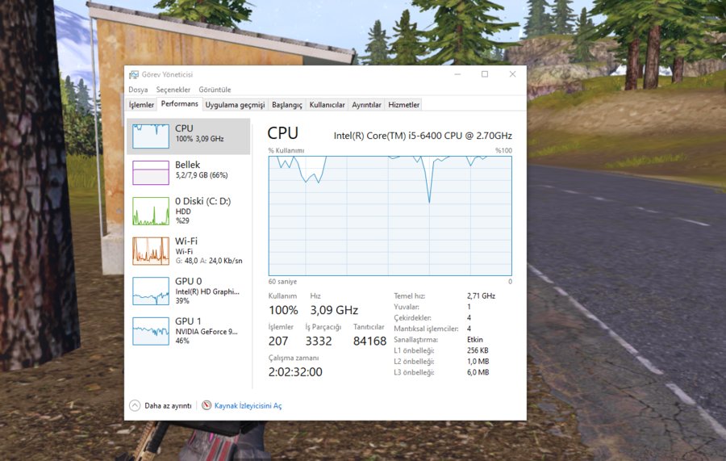Click the Temel hız 2,71 GHz value
This screenshot has width=726, height=461.
coord(481,295)
